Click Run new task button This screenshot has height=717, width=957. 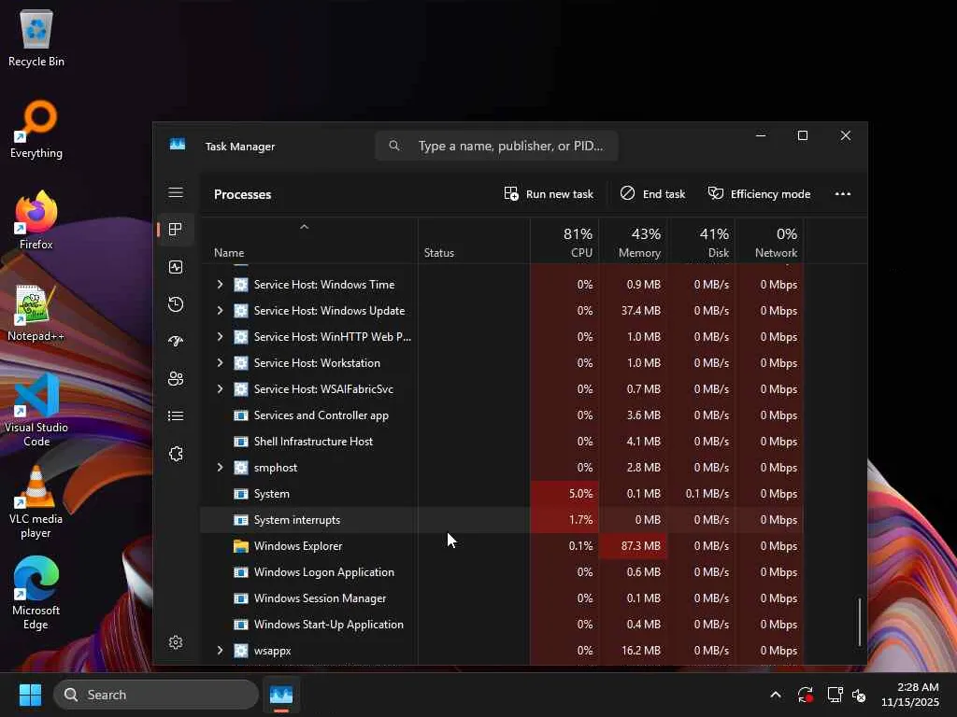(x=549, y=194)
